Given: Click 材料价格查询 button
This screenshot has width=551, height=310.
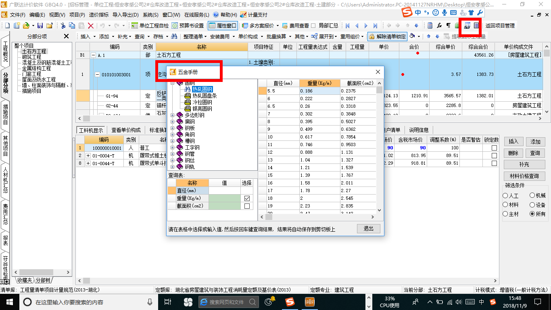Looking at the screenshot, I should coord(524,176).
